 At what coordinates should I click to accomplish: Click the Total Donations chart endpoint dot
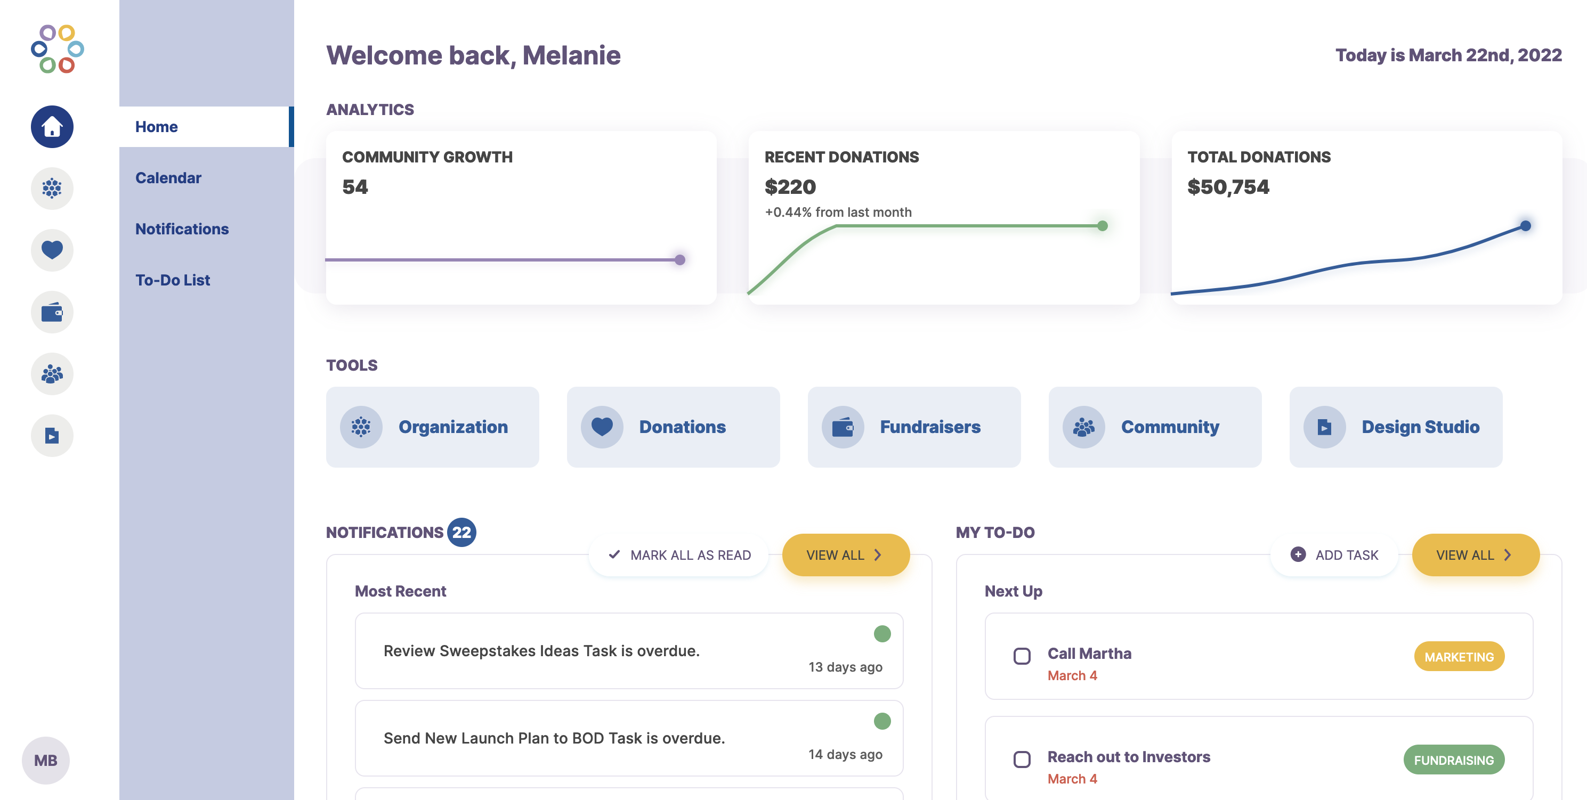coord(1525,226)
